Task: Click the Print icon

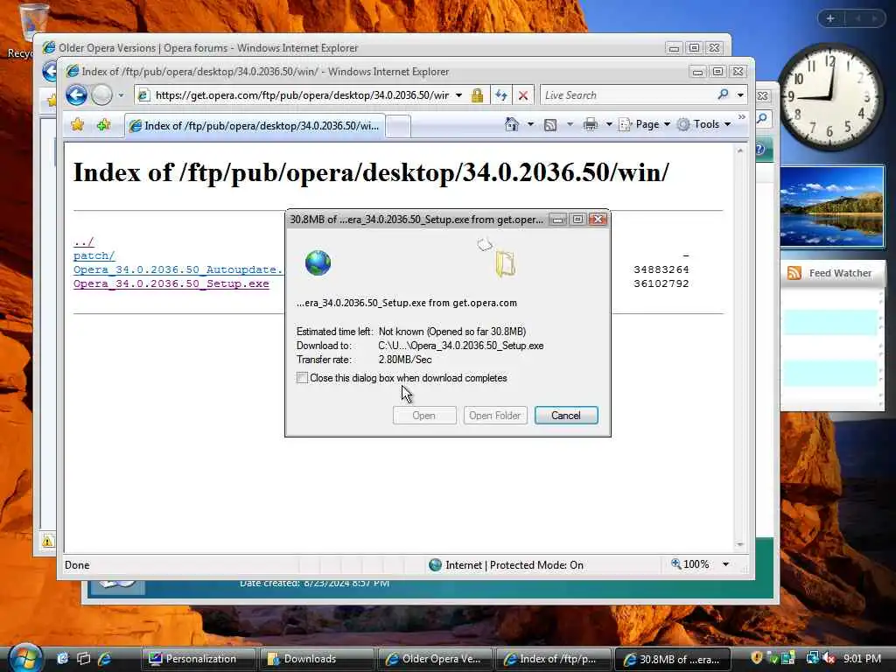Action: coord(591,124)
